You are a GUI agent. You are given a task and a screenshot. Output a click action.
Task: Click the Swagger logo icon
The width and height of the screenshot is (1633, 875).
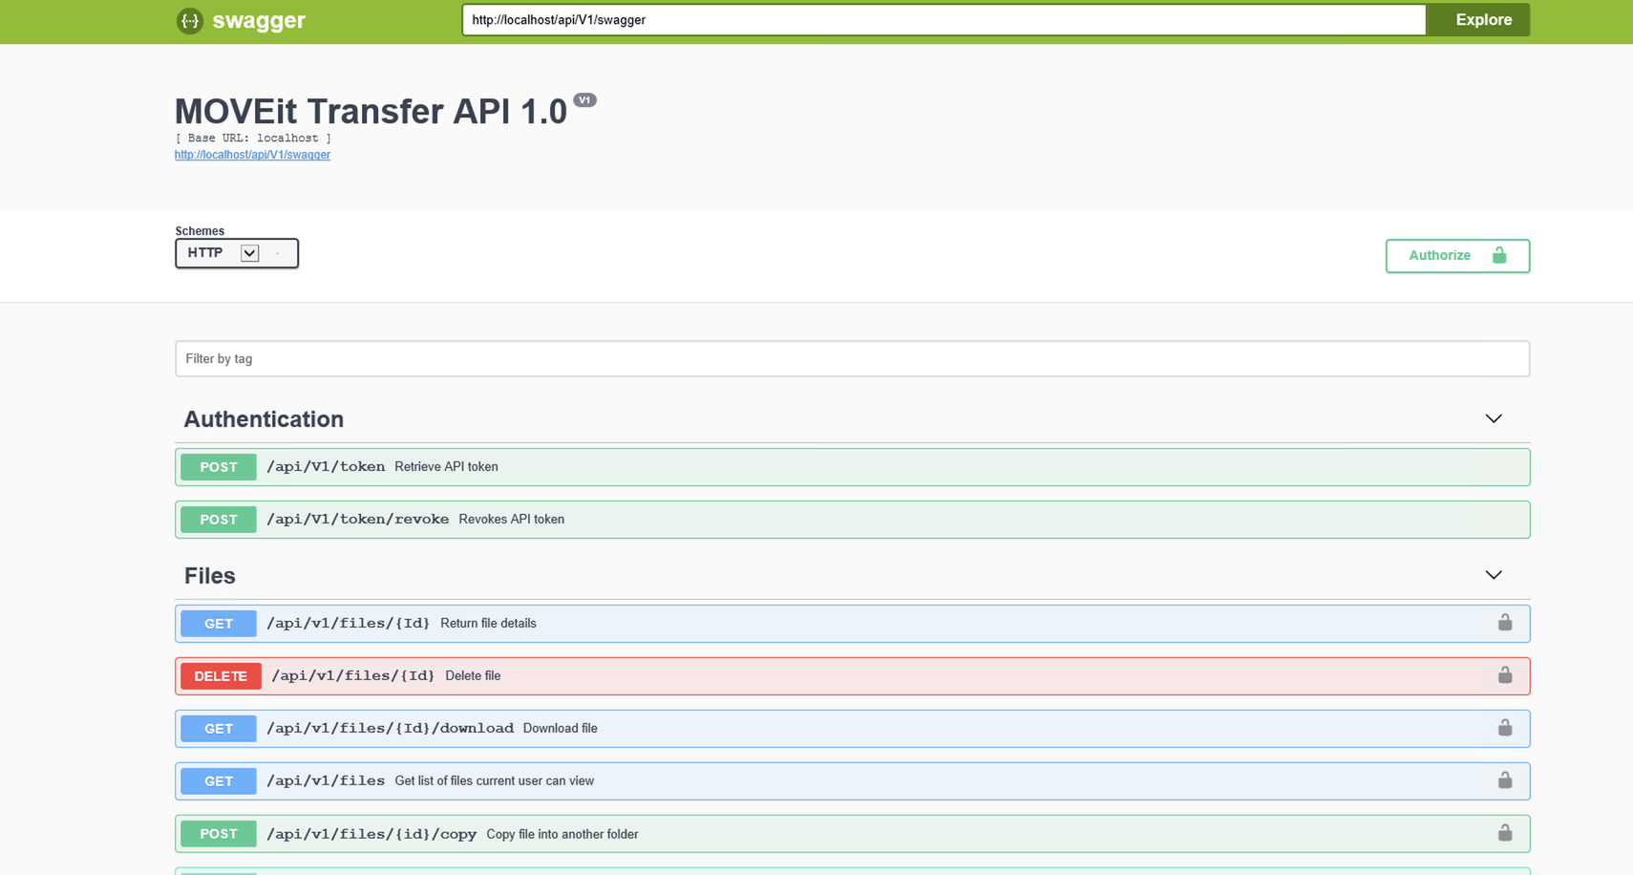(190, 20)
